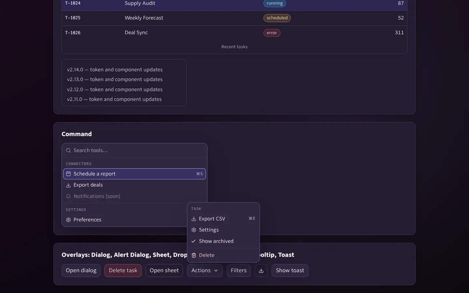This screenshot has height=293, width=469.
Task: Click the gear icon beside Preferences
Action: click(x=68, y=220)
